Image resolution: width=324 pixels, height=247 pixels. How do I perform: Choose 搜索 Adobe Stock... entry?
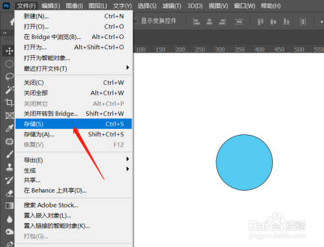coord(74,205)
